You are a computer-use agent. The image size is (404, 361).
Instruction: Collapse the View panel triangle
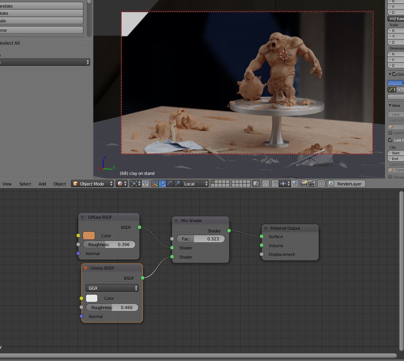(x=390, y=105)
